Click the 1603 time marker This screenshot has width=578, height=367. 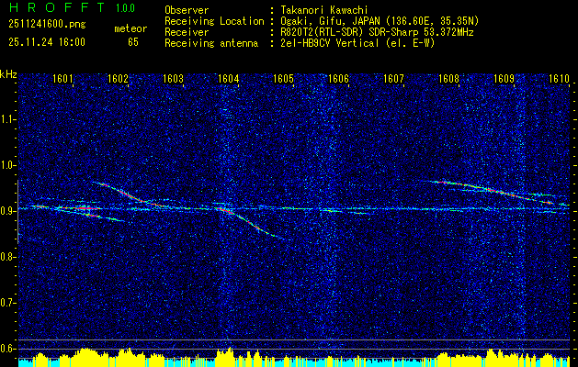click(x=174, y=79)
